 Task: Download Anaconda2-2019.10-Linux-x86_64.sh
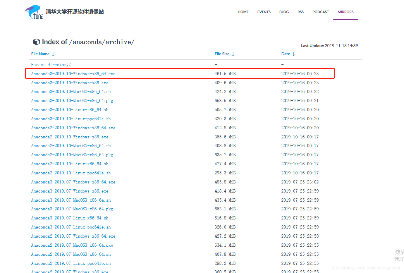point(70,164)
